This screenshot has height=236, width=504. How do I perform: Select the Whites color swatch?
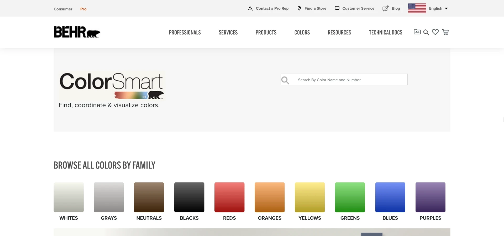click(x=69, y=197)
